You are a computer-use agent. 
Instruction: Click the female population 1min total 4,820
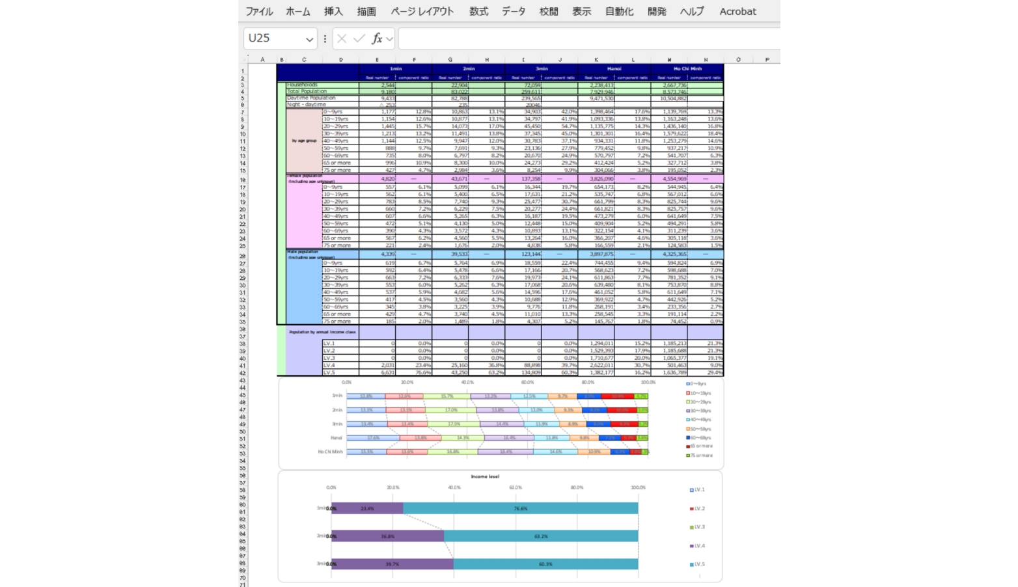pyautogui.click(x=377, y=178)
